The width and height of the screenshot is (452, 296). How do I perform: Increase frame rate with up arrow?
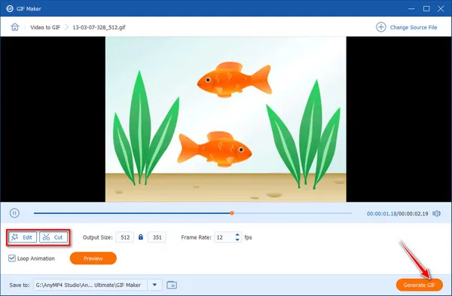pyautogui.click(x=237, y=234)
